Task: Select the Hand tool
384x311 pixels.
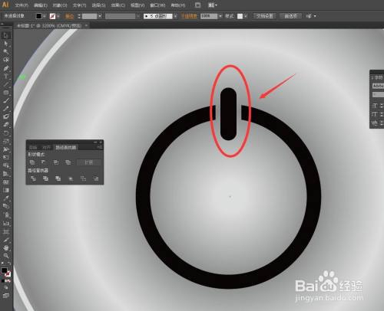Action: click(6, 247)
